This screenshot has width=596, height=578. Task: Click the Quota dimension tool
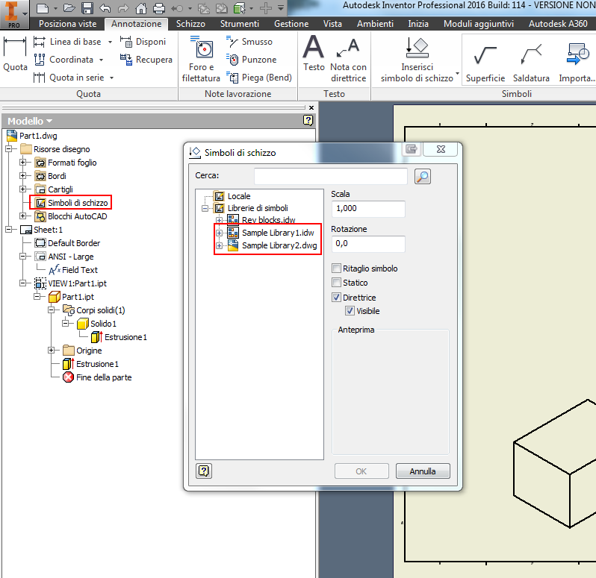coord(15,54)
